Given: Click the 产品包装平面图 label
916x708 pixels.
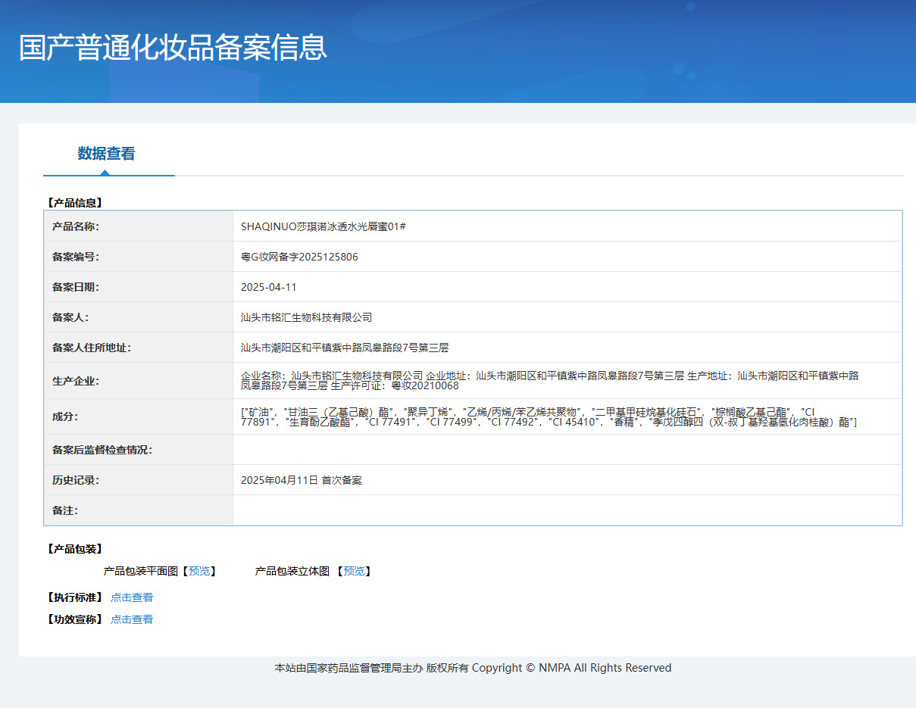Looking at the screenshot, I should [141, 571].
